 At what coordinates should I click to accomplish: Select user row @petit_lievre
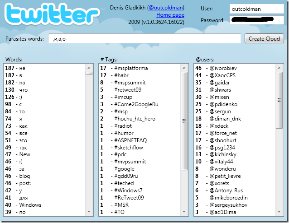[x=235, y=176]
